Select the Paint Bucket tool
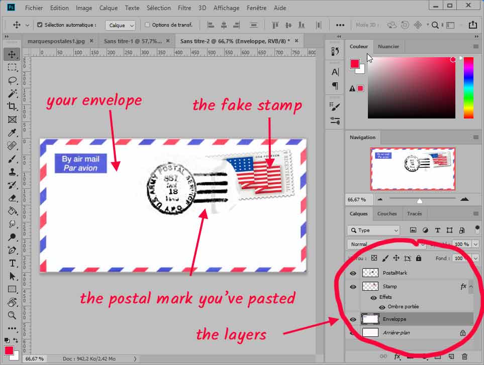This screenshot has height=365, width=484. click(12, 211)
